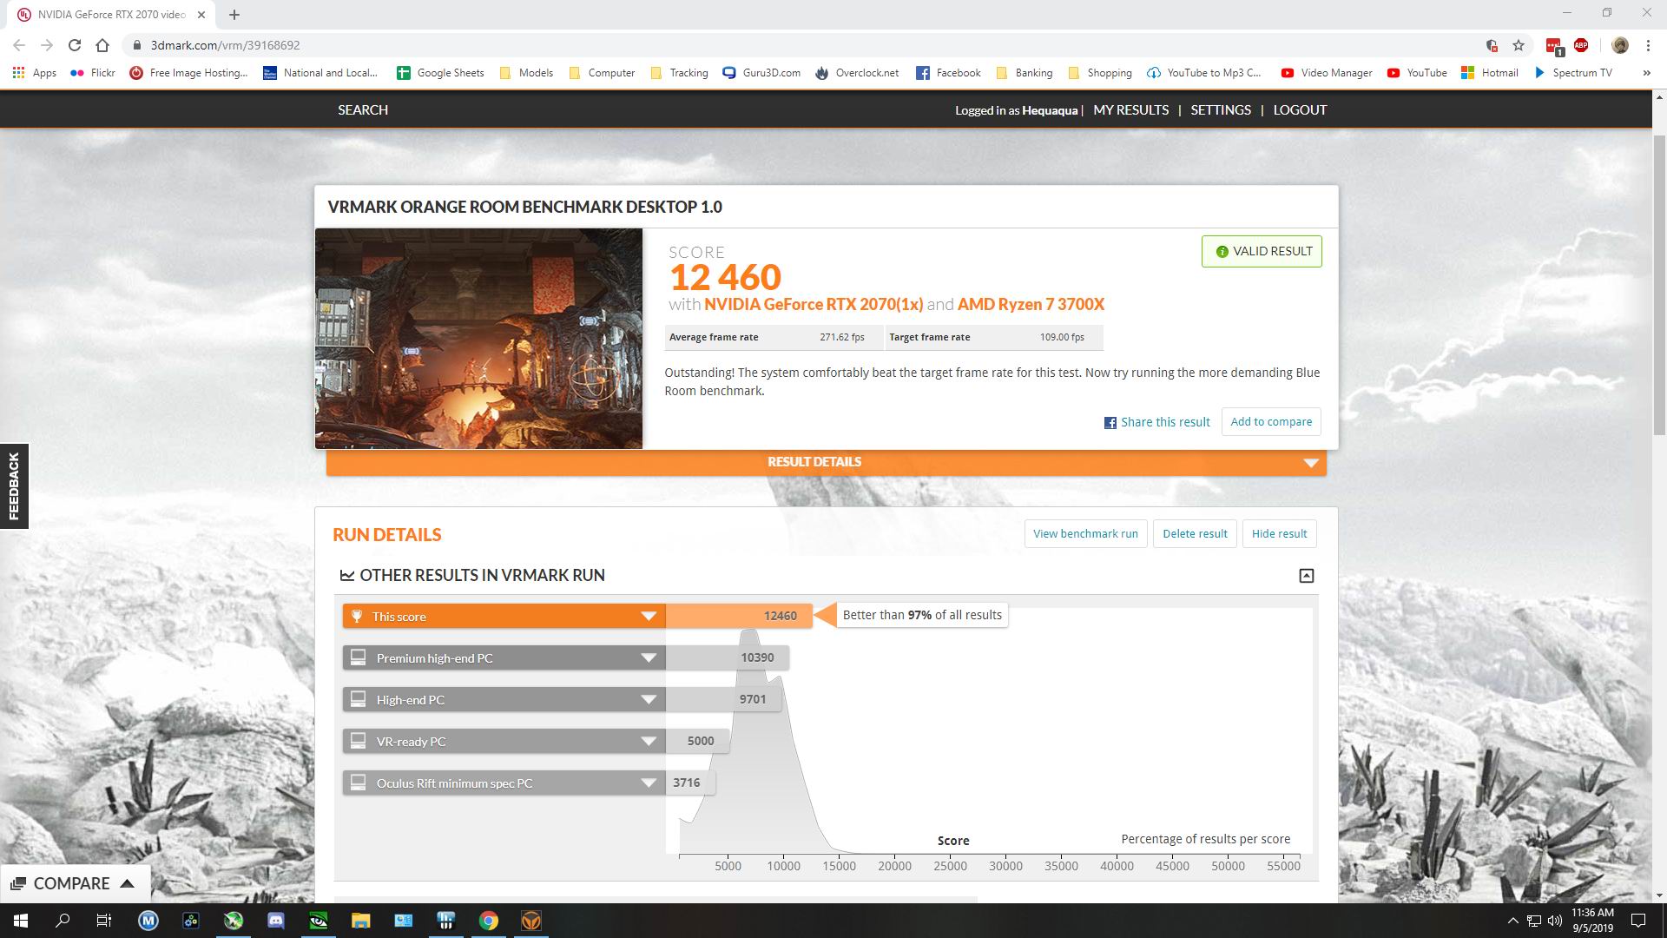Click the NVIDIA GeForce RTX 2070 link
The image size is (1667, 938).
[x=814, y=304]
